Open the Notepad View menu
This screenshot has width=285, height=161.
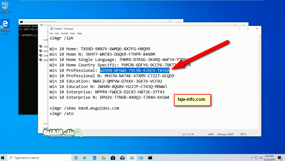[x=72, y=33]
